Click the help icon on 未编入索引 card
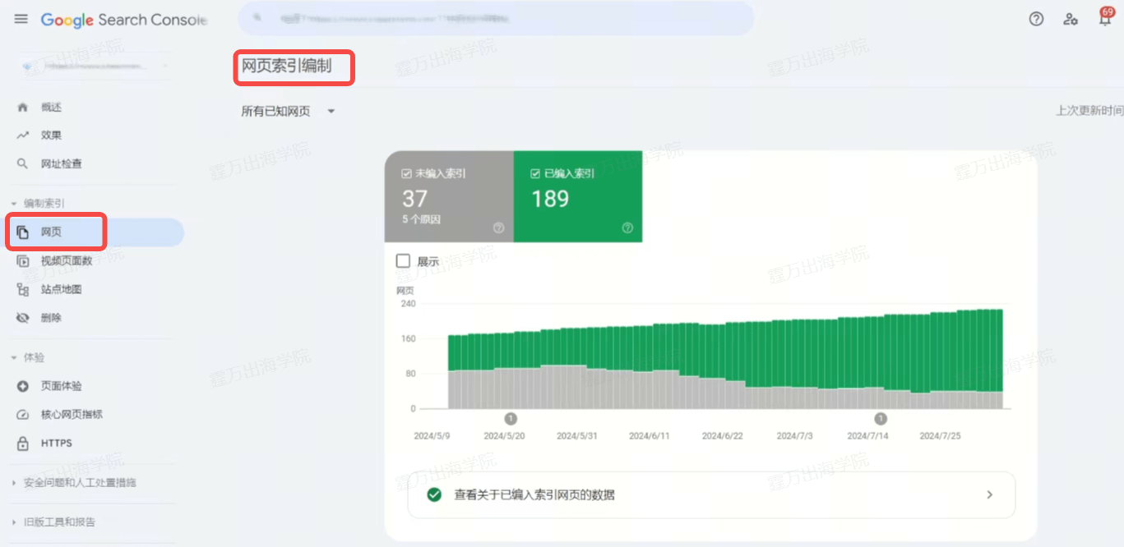Viewport: 1124px width, 547px height. (498, 228)
